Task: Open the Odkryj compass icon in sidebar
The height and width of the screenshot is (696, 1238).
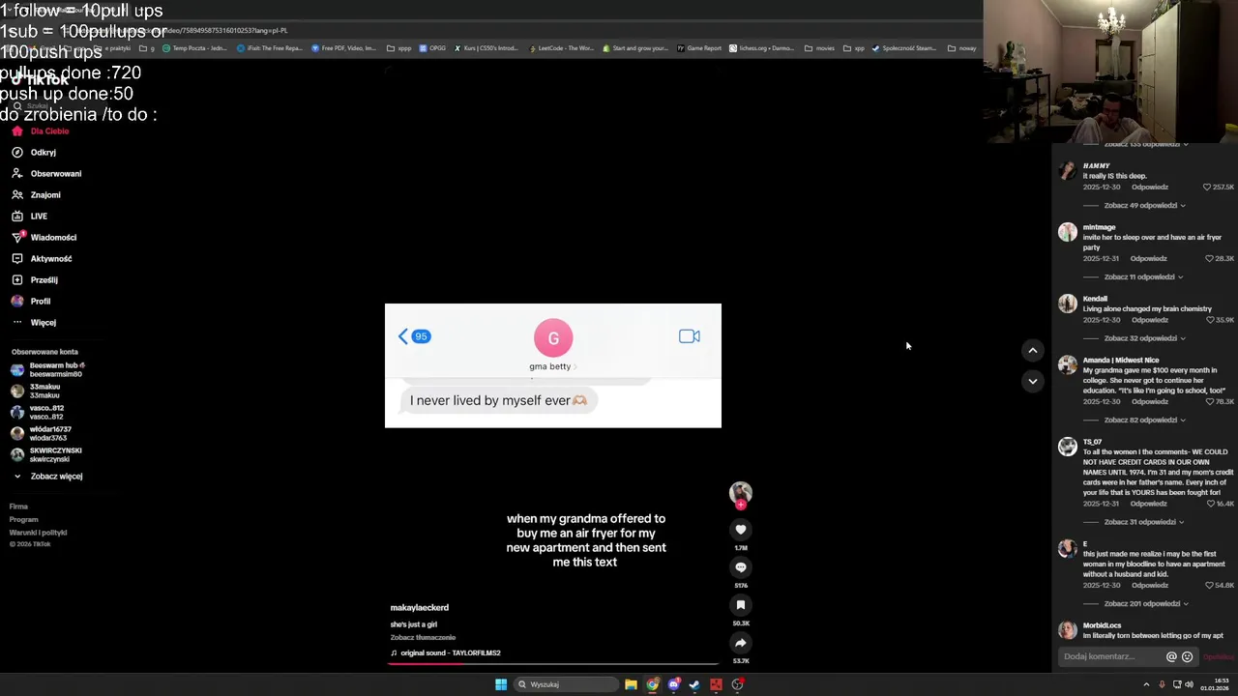Action: [17, 153]
